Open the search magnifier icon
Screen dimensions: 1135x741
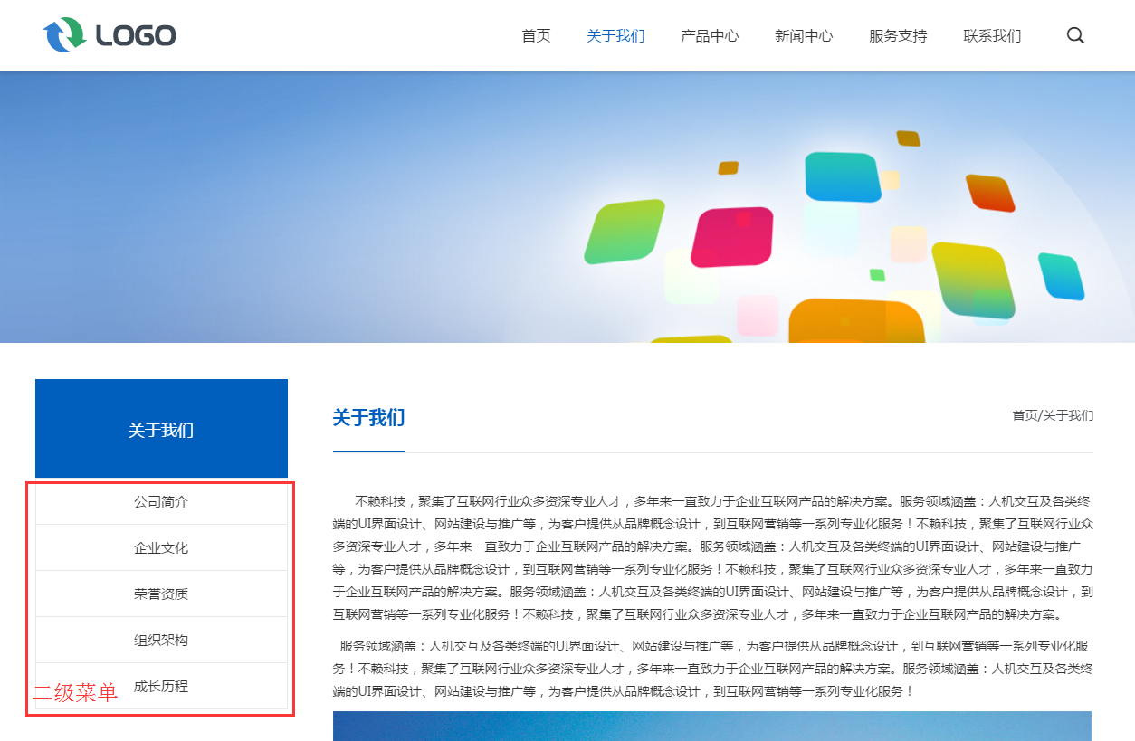click(x=1075, y=36)
